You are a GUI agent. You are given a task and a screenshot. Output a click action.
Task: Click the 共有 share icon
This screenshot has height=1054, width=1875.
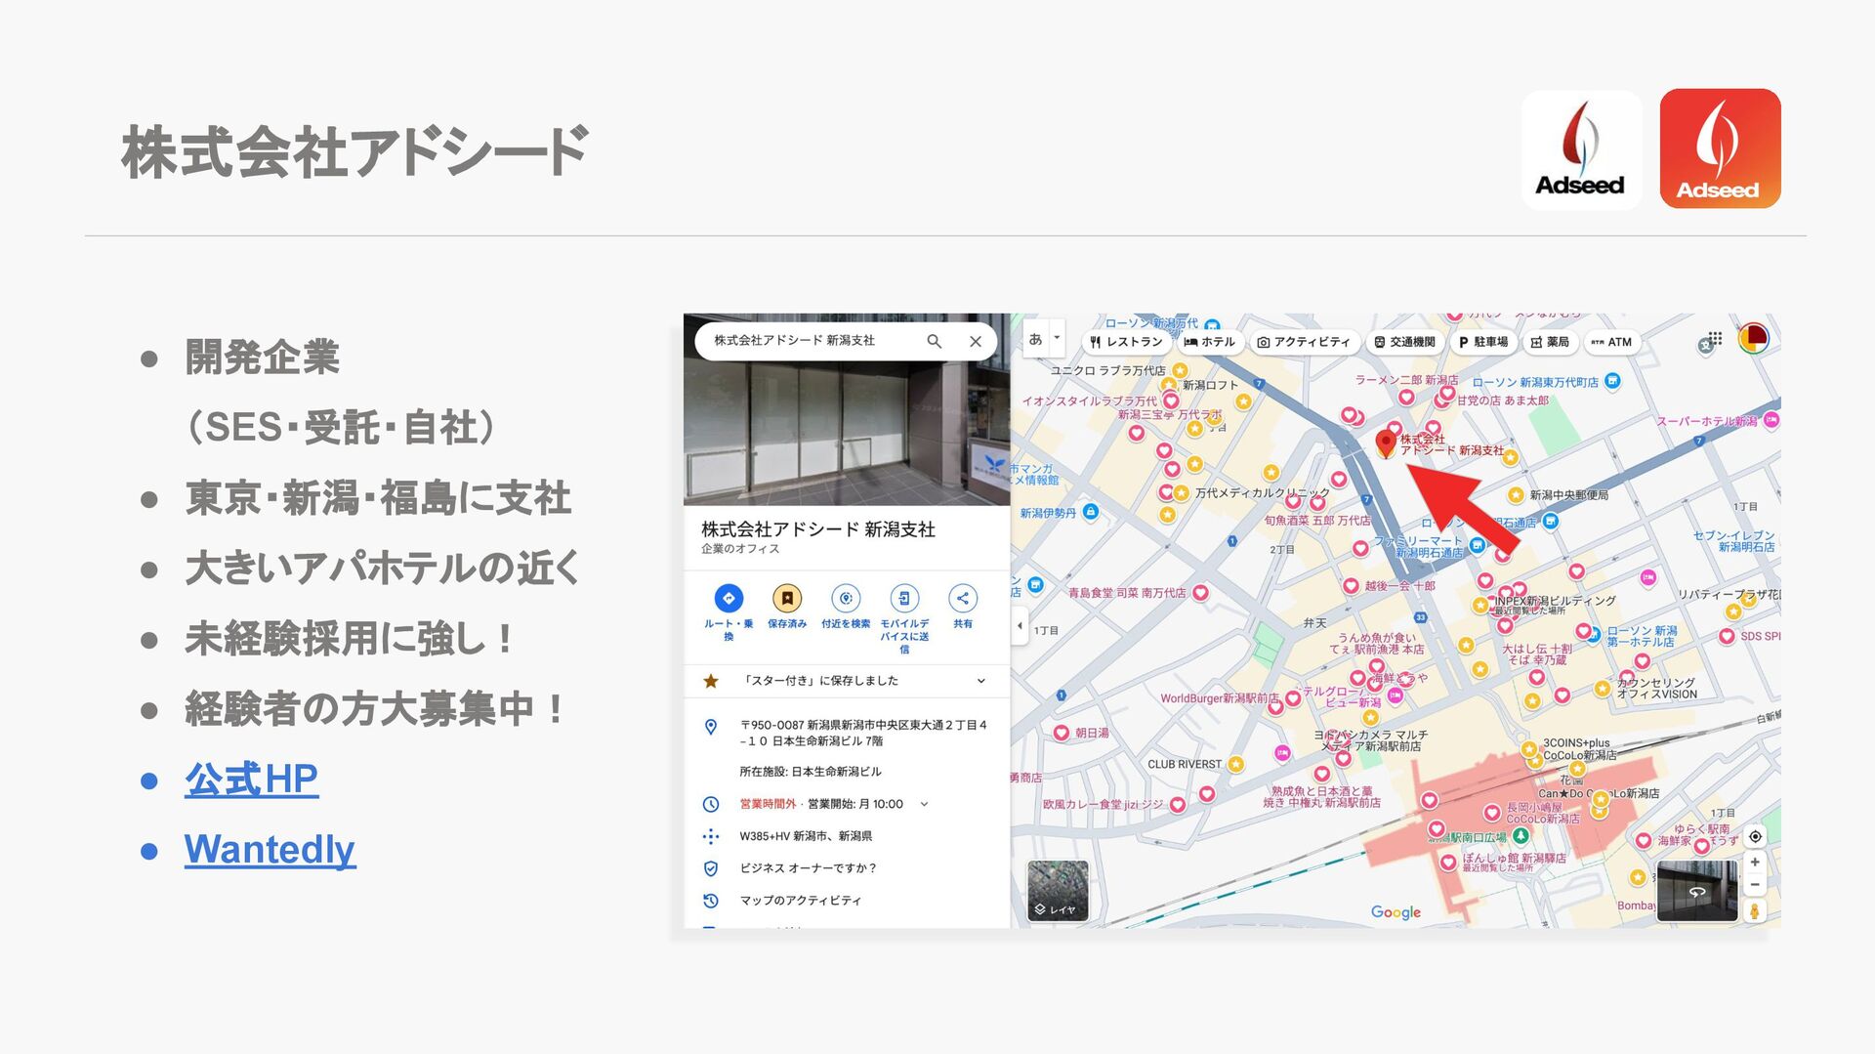pos(963,598)
